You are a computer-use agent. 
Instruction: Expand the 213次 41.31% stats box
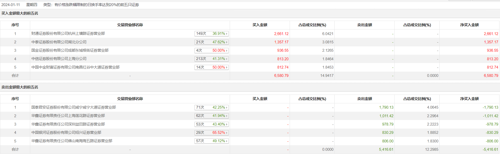pyautogui.click(x=211, y=59)
